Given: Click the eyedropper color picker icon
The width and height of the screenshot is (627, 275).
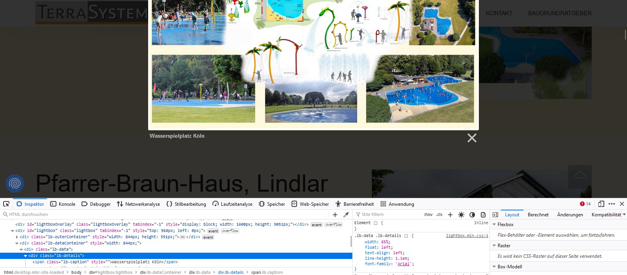Looking at the screenshot, I should coord(346,215).
